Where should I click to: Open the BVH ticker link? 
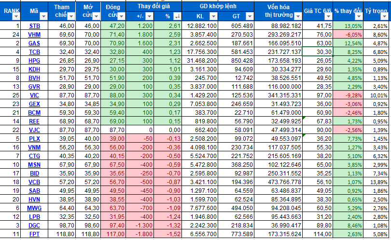pos(34,78)
